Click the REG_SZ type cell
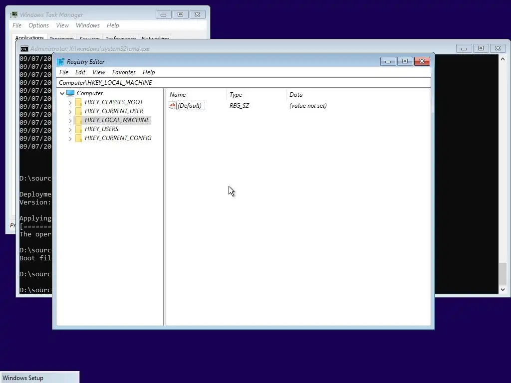 tap(239, 106)
